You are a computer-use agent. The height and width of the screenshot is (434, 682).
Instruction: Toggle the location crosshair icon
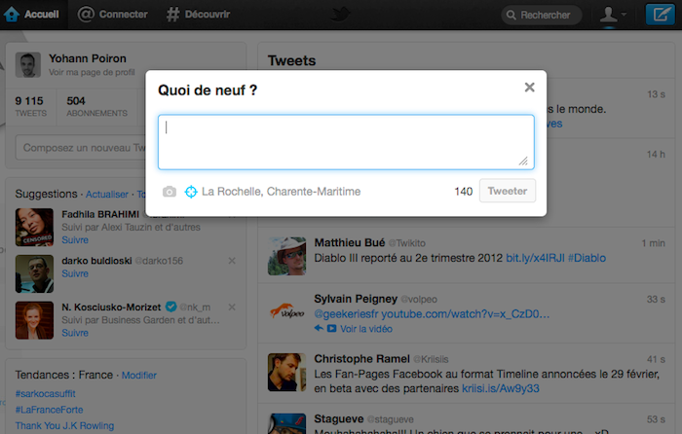[x=191, y=192]
